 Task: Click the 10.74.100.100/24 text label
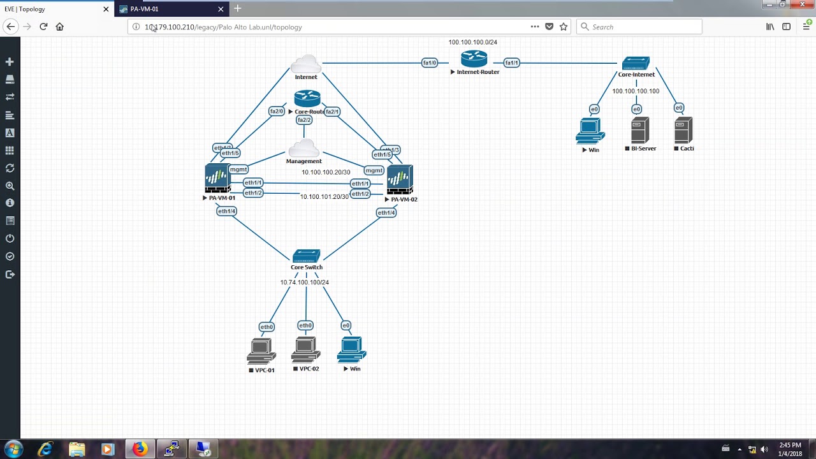[305, 282]
